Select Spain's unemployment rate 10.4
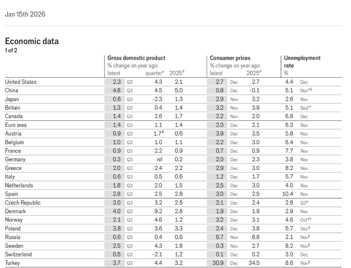This screenshot has height=268, width=351. pos(287,194)
